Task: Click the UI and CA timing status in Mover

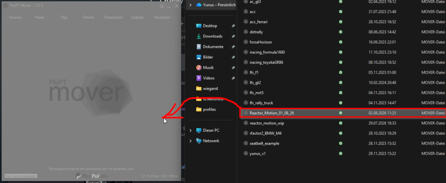Action: pos(159,176)
